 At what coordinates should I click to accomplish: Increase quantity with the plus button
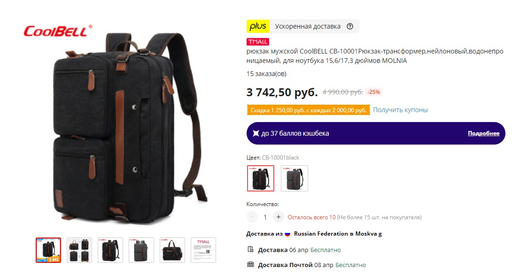278,217
